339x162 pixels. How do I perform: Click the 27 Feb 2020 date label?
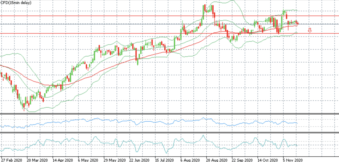pyautogui.click(x=13, y=160)
